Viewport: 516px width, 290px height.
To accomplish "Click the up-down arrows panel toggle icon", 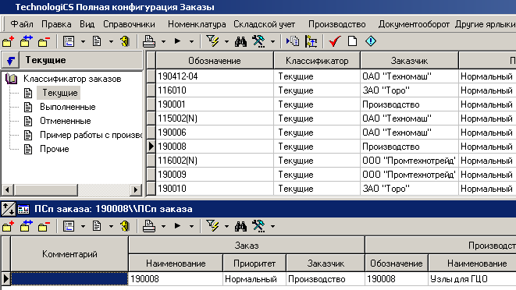I will tap(8, 209).
